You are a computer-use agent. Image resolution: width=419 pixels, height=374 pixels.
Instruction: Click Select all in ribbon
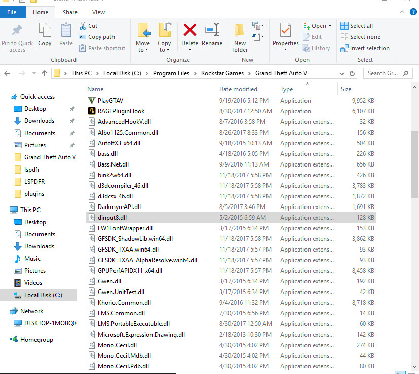pos(357,26)
